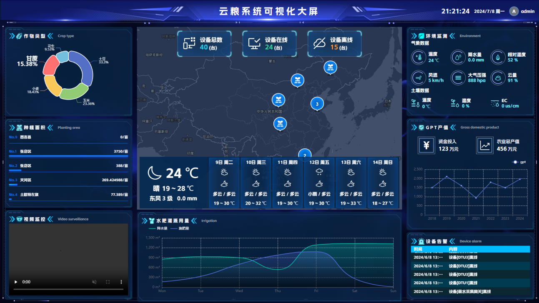Click the thermometer icon for 温度 24 ℃
This screenshot has height=303, width=539.
pyautogui.click(x=418, y=57)
